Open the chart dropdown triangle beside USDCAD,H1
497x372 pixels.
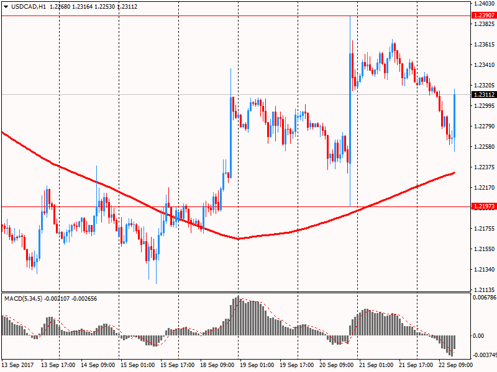(6, 7)
